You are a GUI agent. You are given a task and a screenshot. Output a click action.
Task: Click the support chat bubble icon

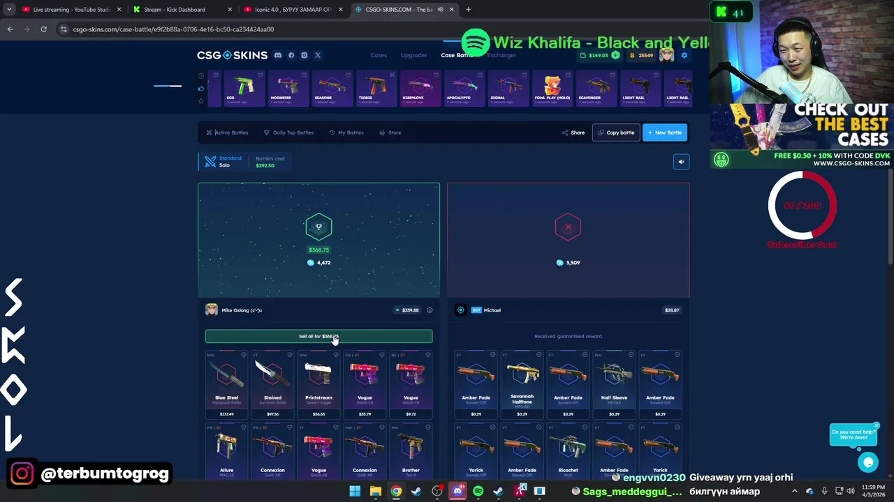868,462
